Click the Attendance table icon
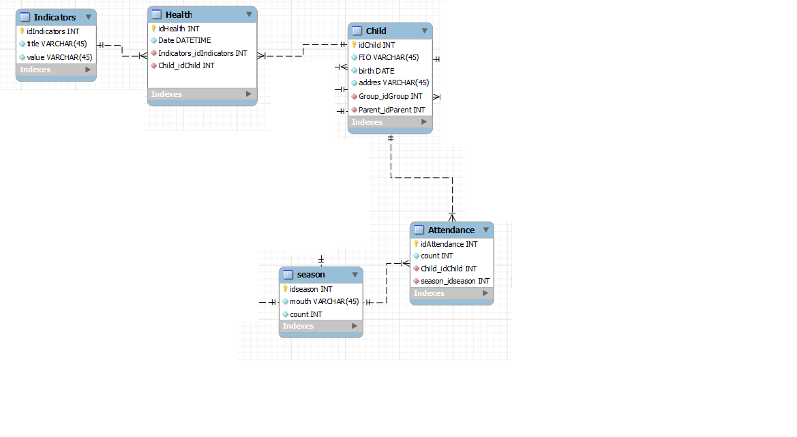Image resolution: width=797 pixels, height=437 pixels. (x=419, y=230)
